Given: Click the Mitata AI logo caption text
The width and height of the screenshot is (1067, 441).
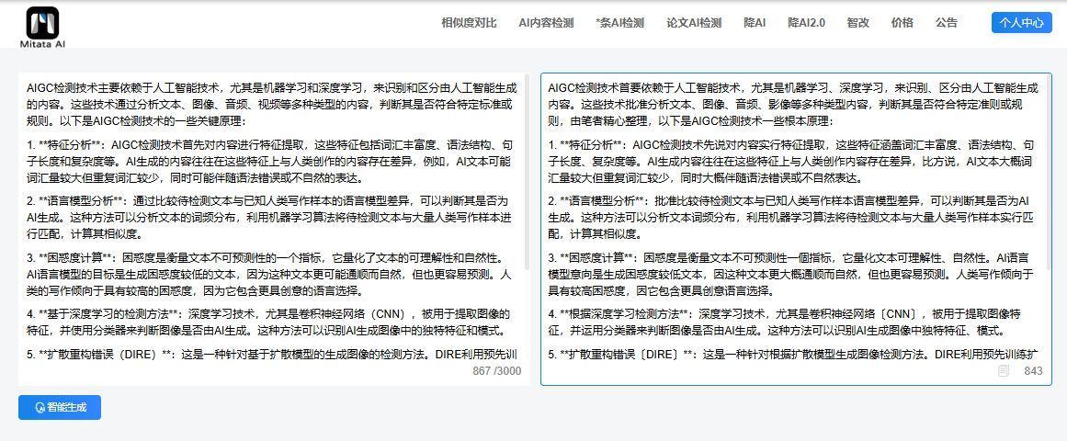Looking at the screenshot, I should coord(42,43).
